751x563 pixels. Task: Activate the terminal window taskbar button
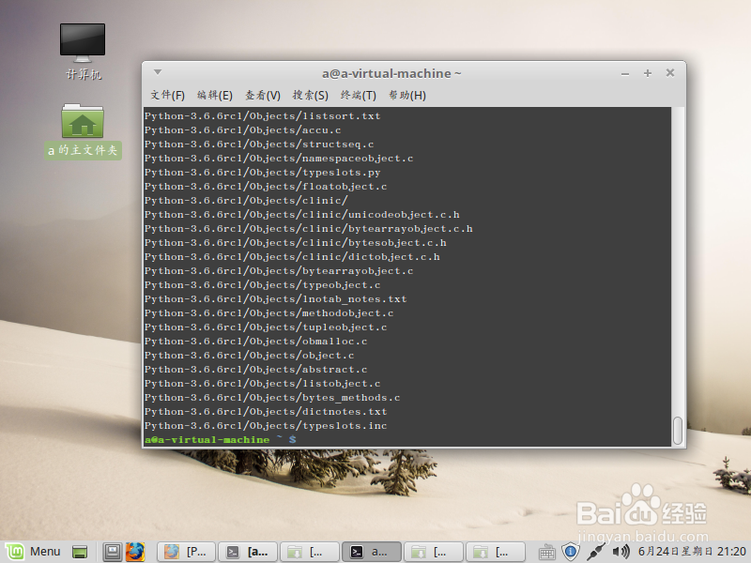(x=373, y=552)
